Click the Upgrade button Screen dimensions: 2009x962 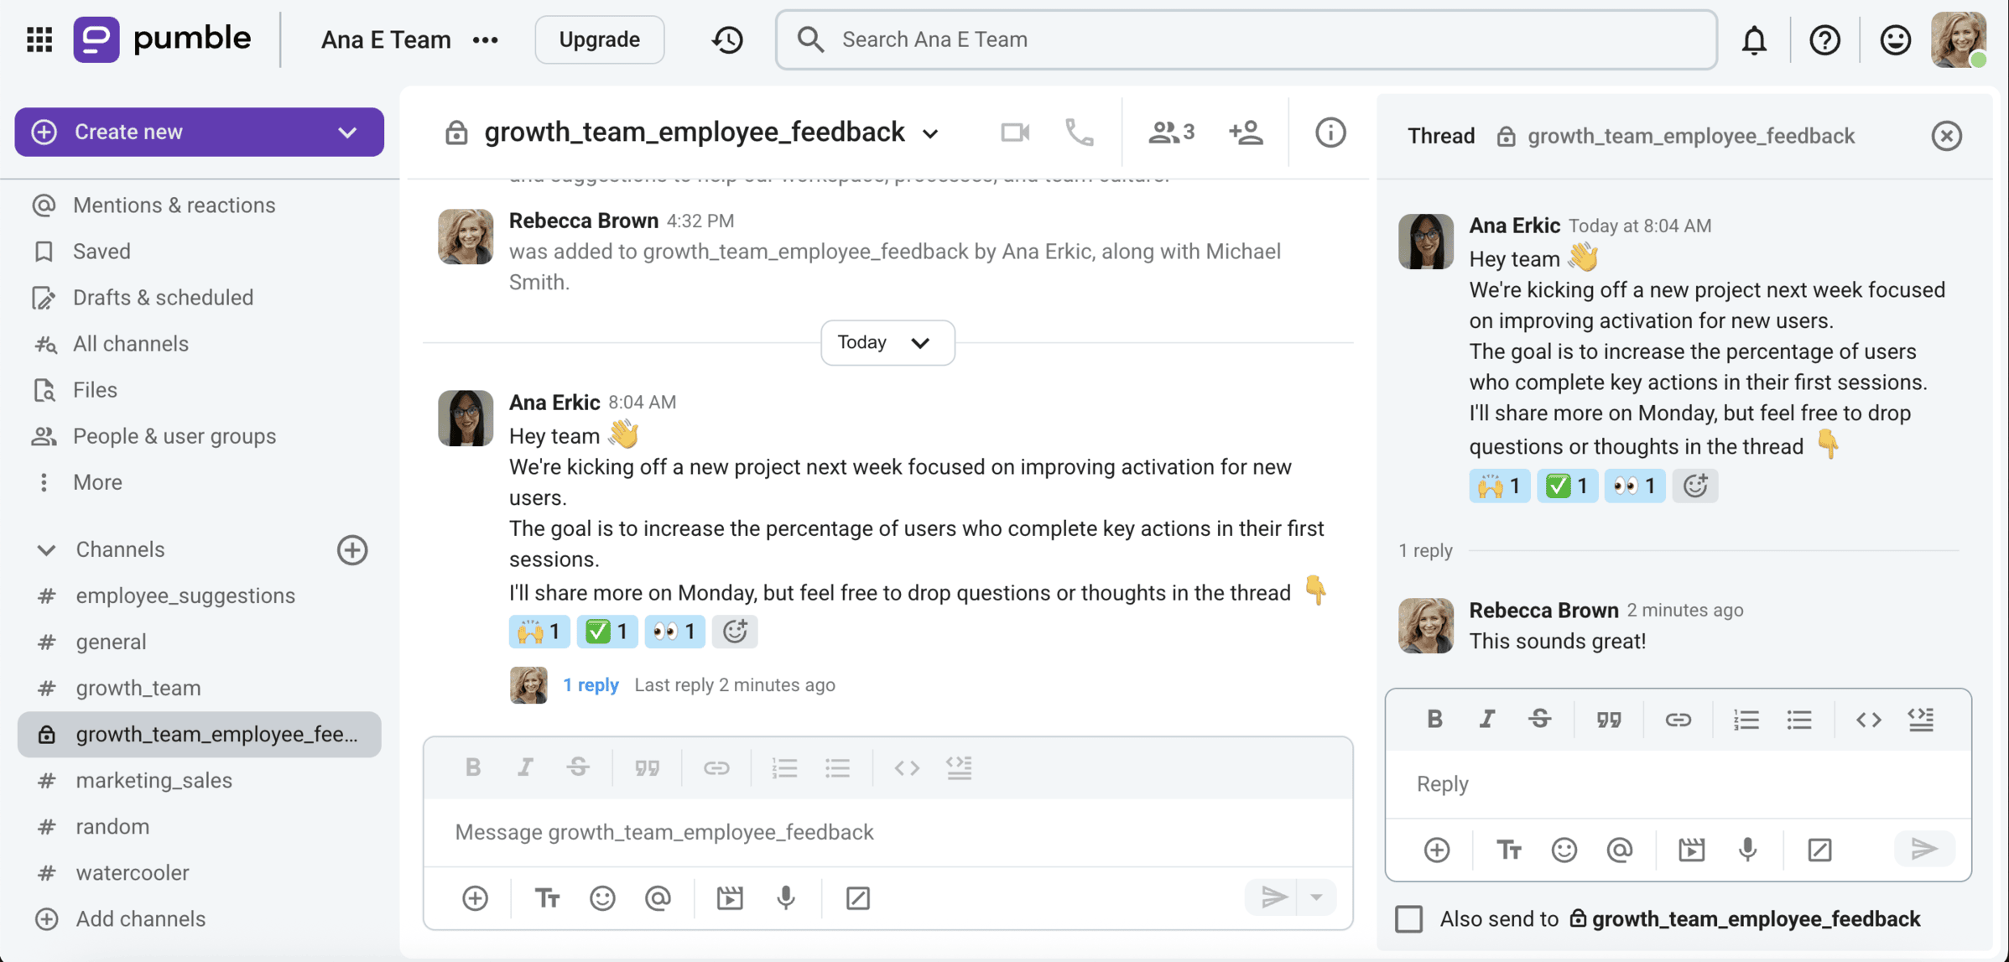coord(599,39)
